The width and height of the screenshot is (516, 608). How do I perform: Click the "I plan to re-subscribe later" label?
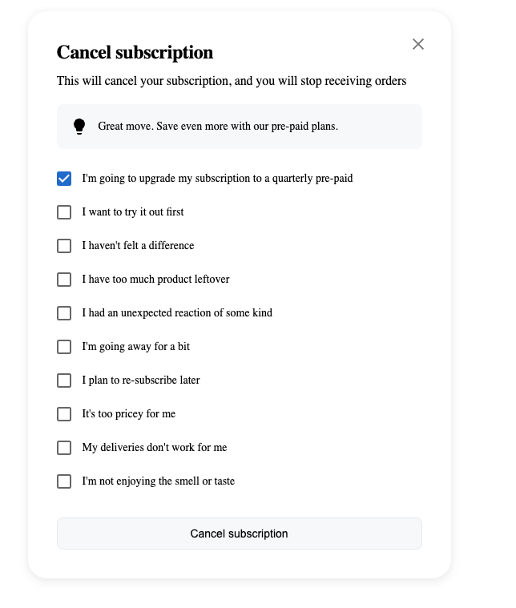point(141,381)
